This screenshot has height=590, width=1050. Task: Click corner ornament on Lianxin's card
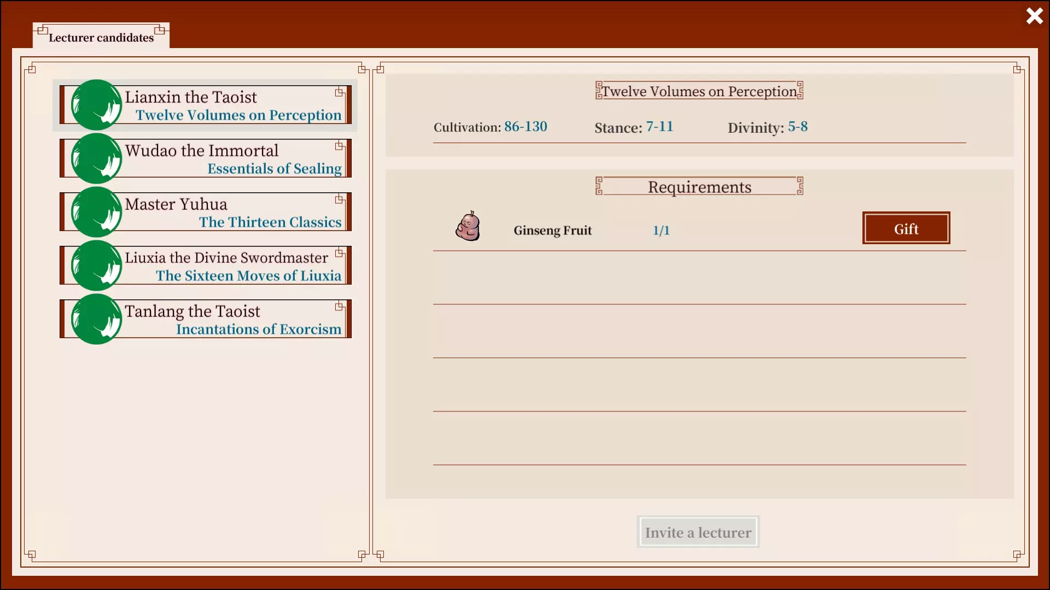point(340,92)
